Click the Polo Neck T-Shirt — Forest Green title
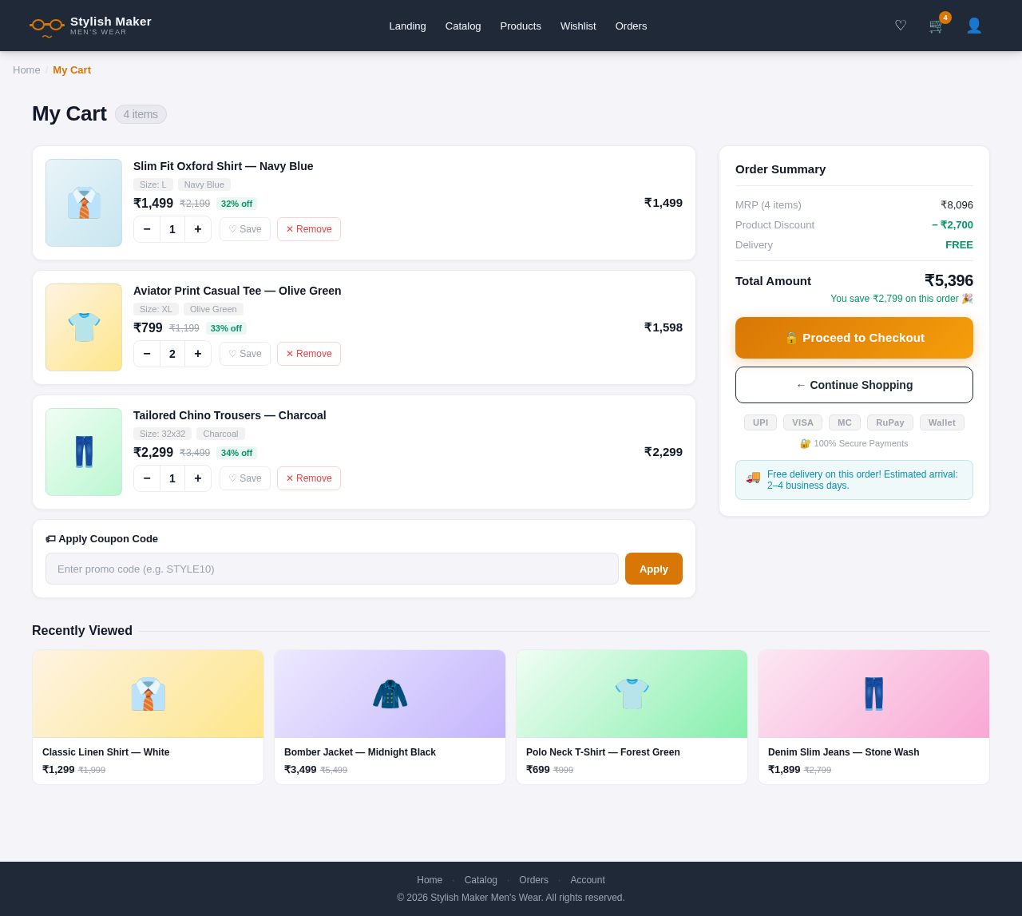 tap(603, 752)
